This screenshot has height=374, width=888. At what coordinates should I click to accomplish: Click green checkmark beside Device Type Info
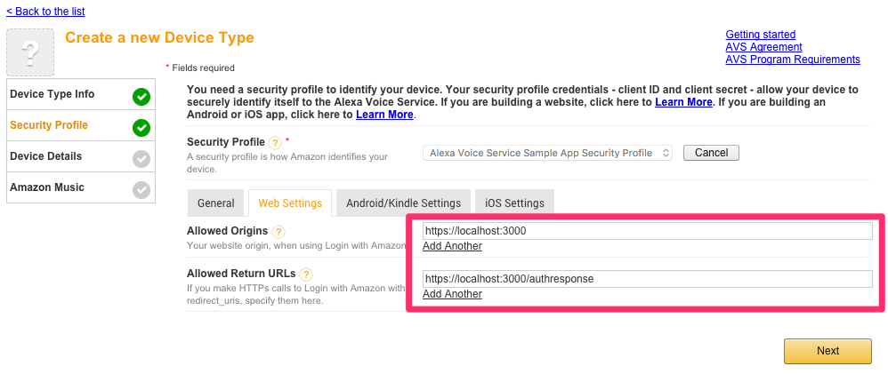pyautogui.click(x=141, y=98)
